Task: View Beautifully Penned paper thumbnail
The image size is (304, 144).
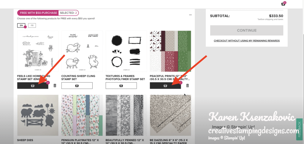Action: 126,115
